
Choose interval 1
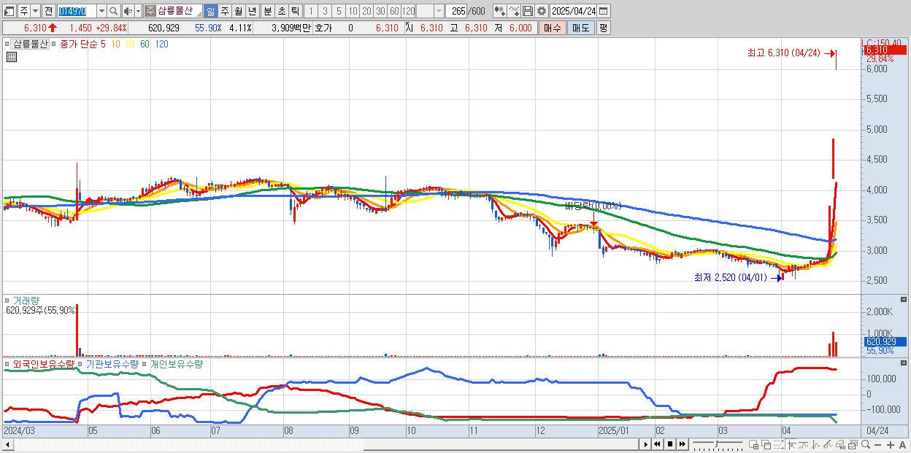311,11
